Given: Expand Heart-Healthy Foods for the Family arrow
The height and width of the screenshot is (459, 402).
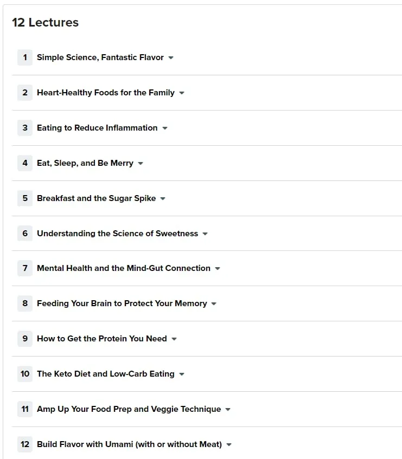Looking at the screenshot, I should (x=182, y=93).
